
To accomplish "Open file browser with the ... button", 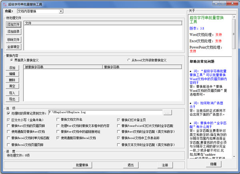I will pyautogui.click(x=168, y=113).
